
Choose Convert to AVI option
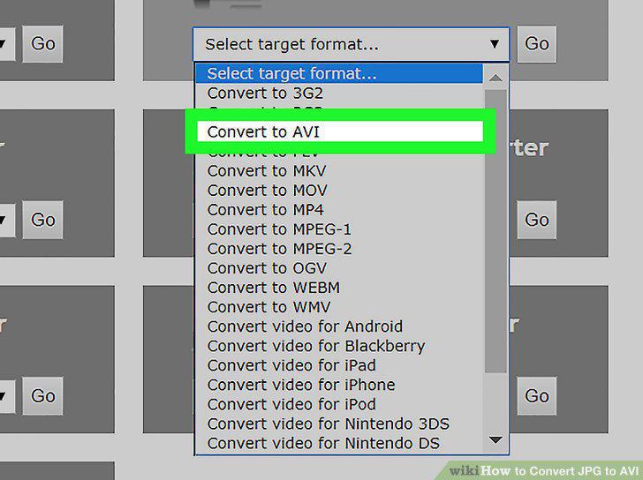point(340,131)
